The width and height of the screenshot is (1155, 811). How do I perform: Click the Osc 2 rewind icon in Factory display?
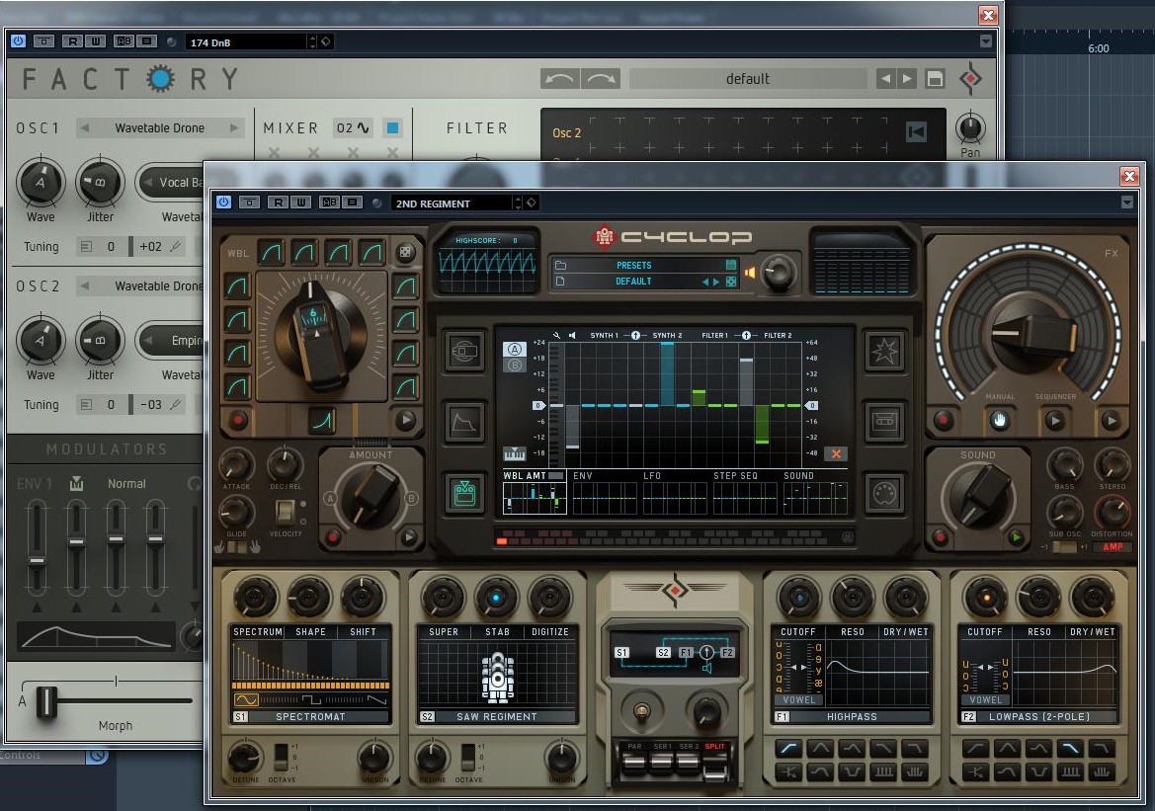(x=916, y=131)
